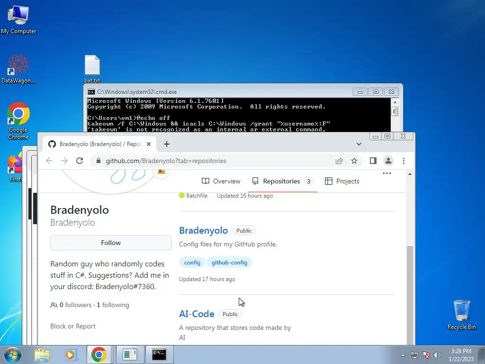Open the Recycle Bin

pos(461,315)
